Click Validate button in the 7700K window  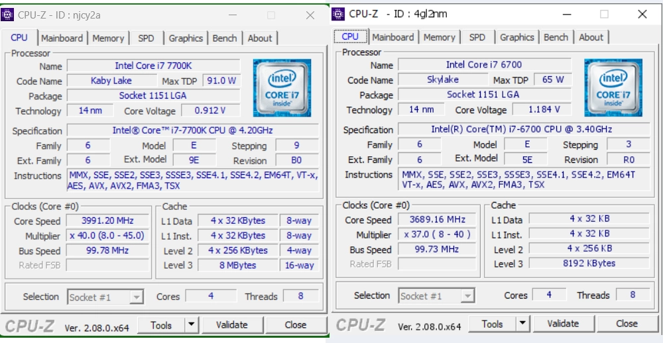[231, 325]
